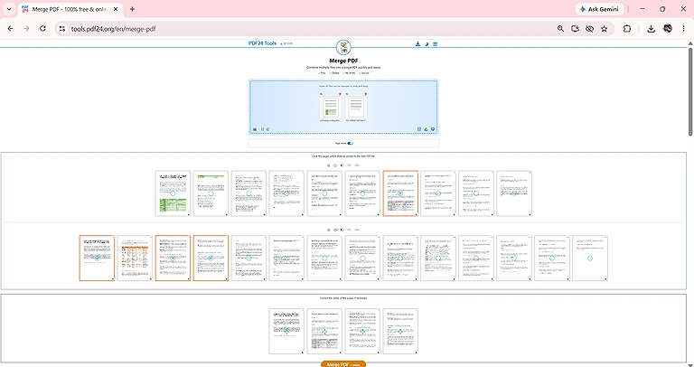Remove the first uploaded file
This screenshot has height=367, width=694.
click(340, 94)
